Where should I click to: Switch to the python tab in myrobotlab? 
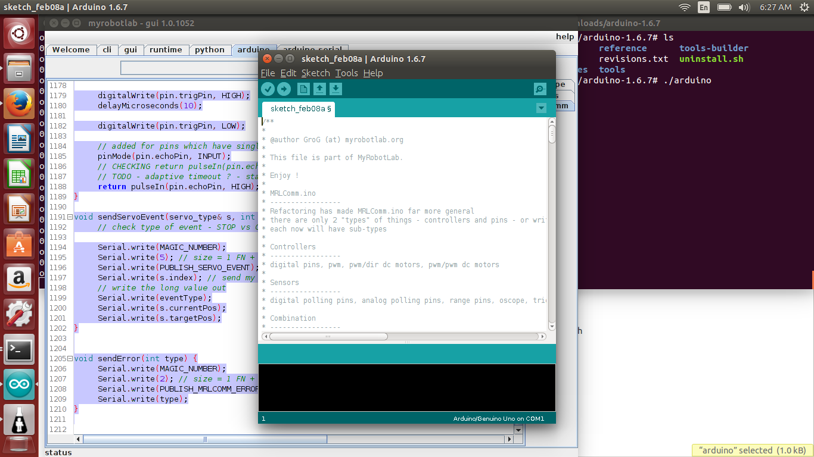(210, 50)
